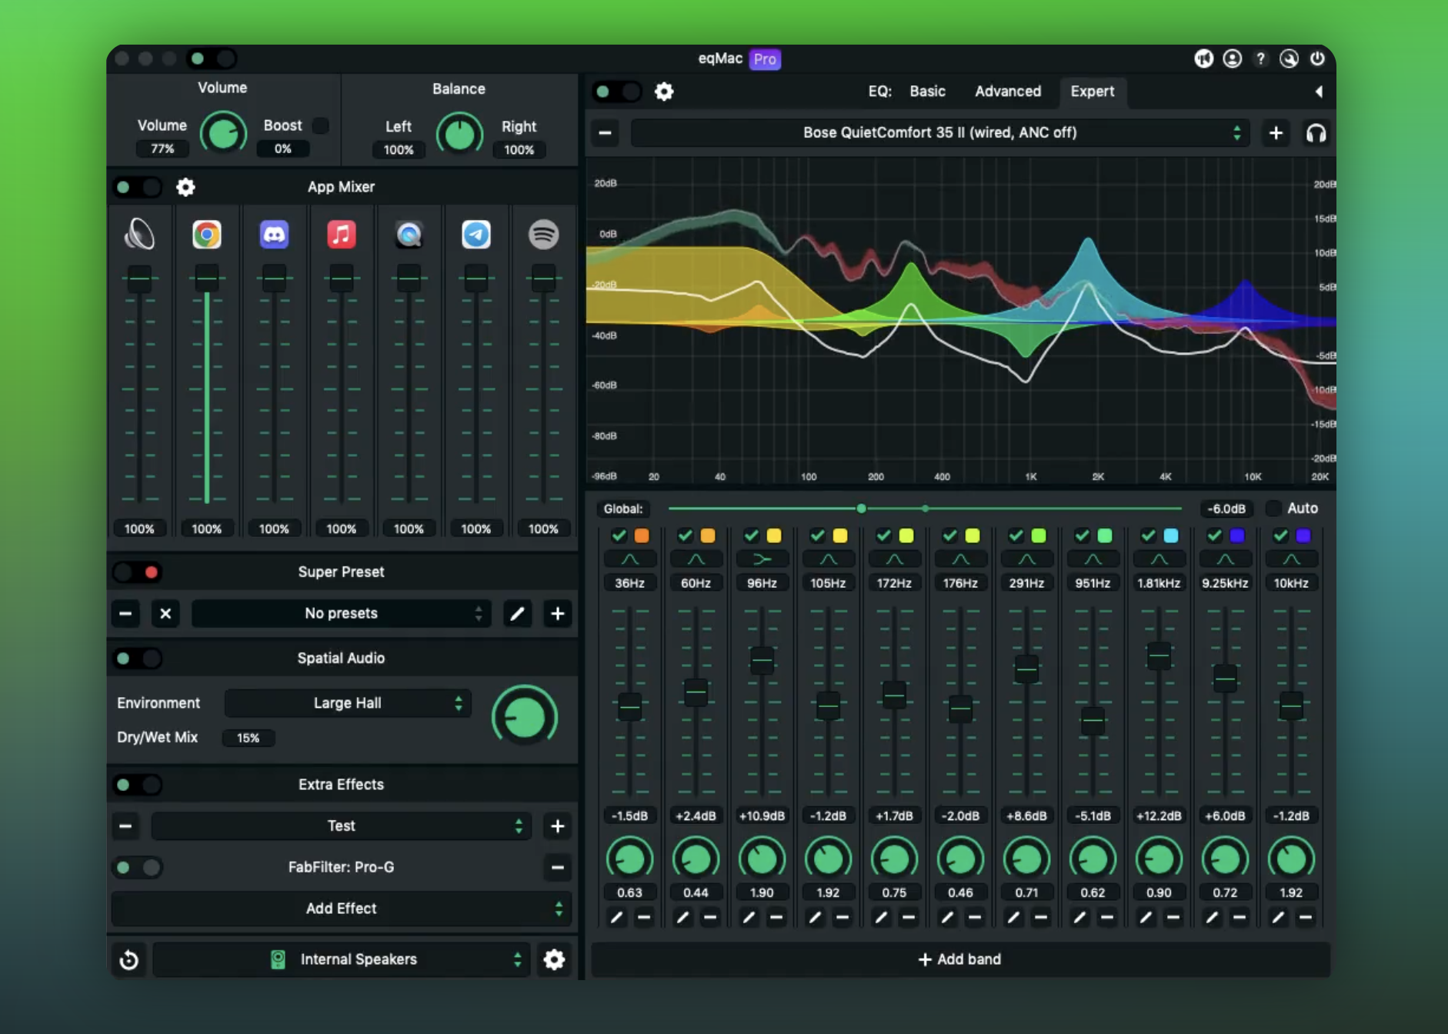Open the Large Hall environment dropdown
The image size is (1448, 1034).
pyautogui.click(x=348, y=703)
